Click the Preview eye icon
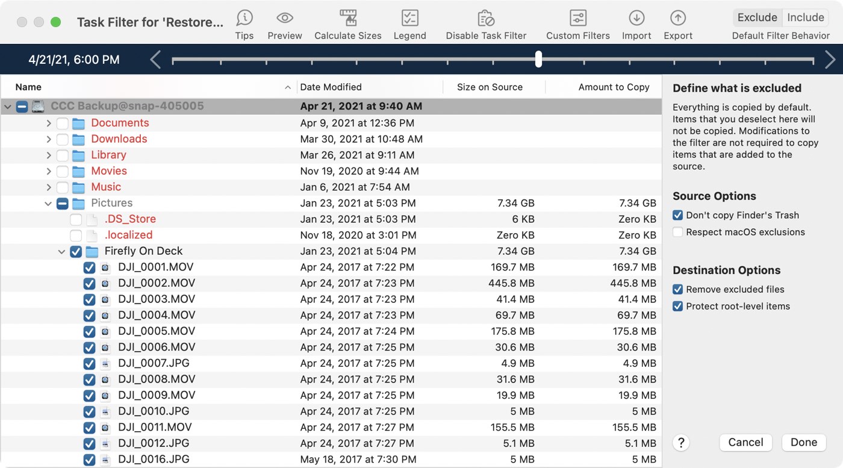 [285, 17]
